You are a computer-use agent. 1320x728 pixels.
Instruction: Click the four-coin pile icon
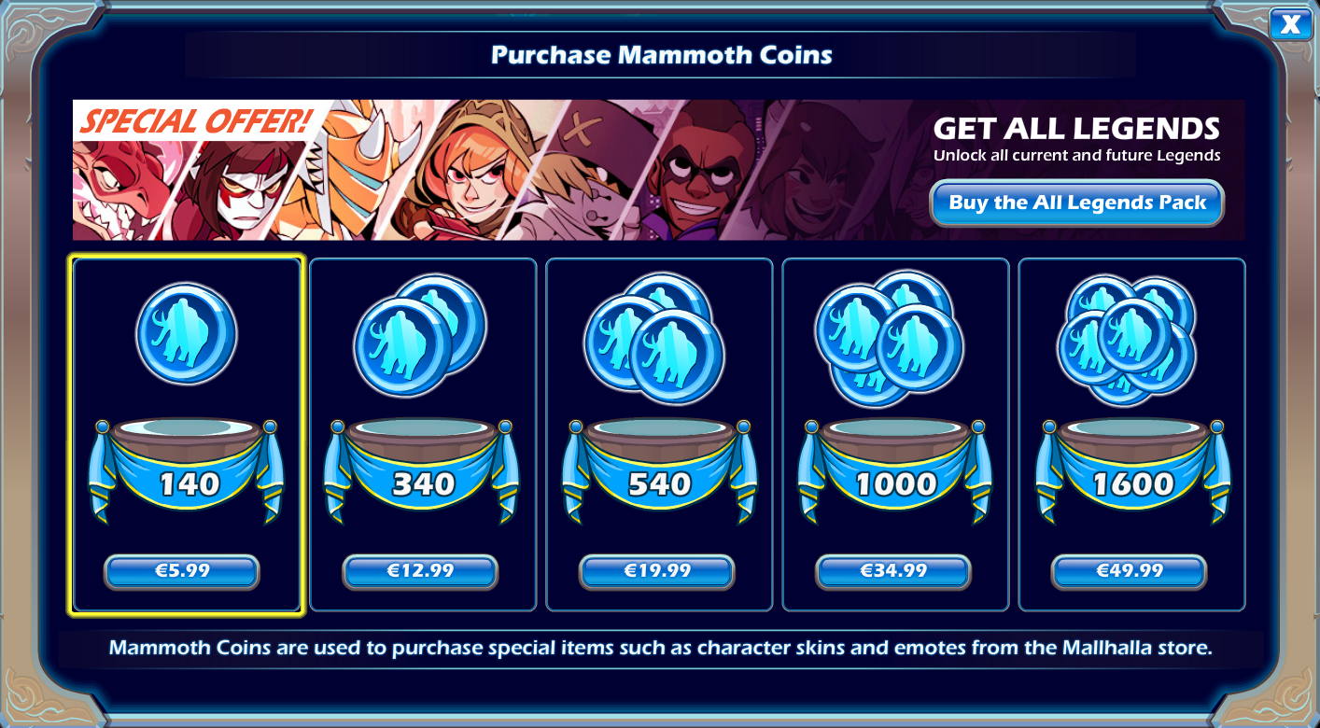[890, 338]
